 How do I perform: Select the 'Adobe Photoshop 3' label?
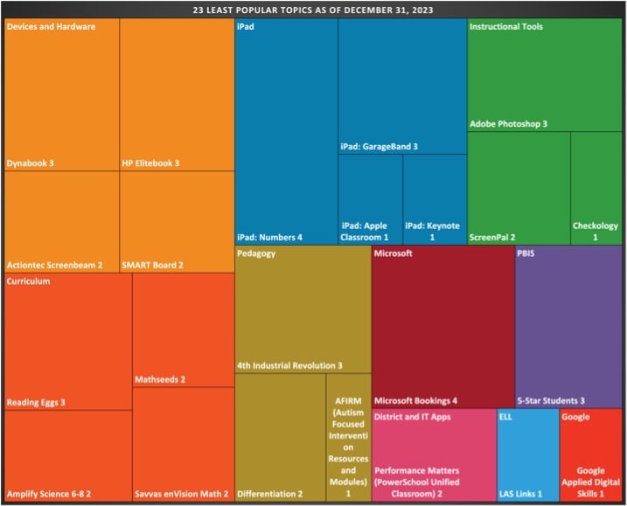click(508, 124)
